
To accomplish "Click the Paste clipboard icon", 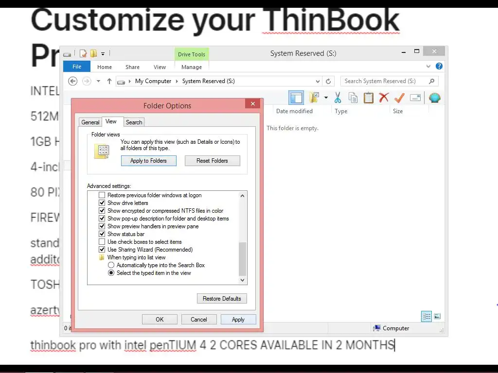I will pos(368,97).
